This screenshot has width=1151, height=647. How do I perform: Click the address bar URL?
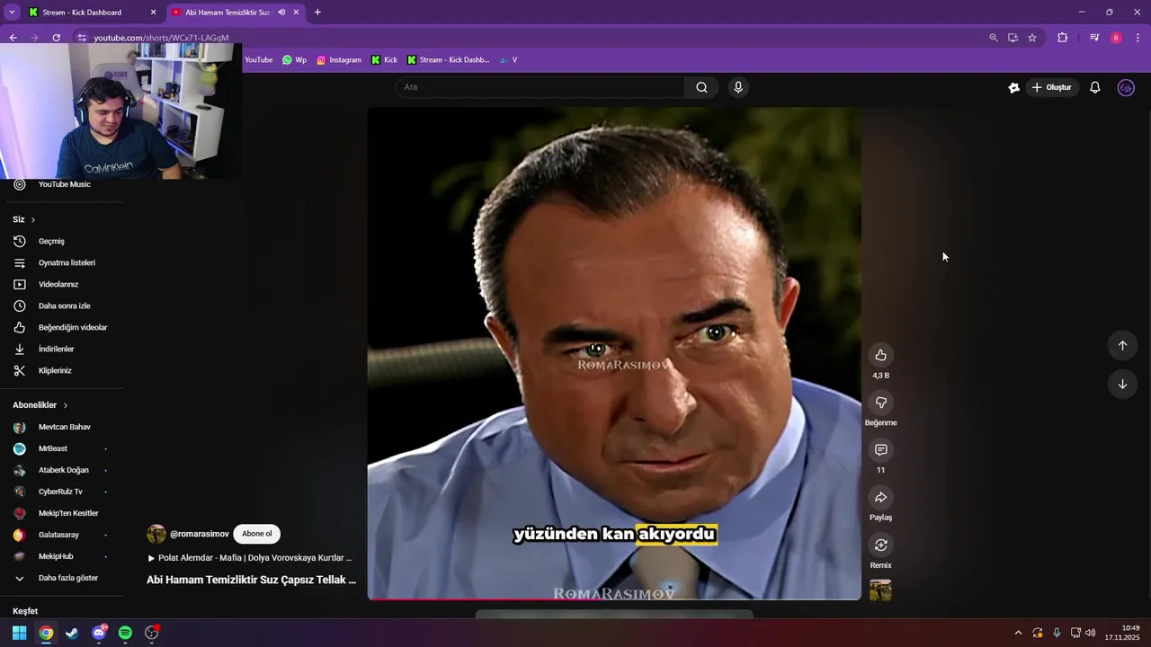162,38
